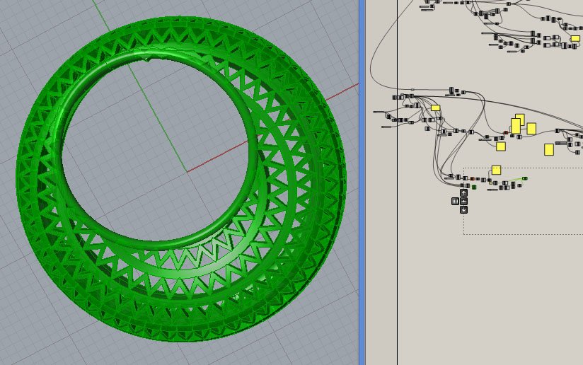Select the green component above the alignment widget

click(474, 187)
